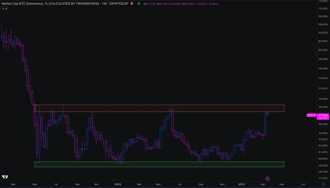Click the tall blue March 2023 candle
330x188 pixels.
[x=265, y=124]
